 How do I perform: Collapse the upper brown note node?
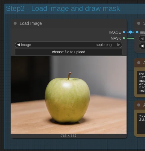point(139,63)
